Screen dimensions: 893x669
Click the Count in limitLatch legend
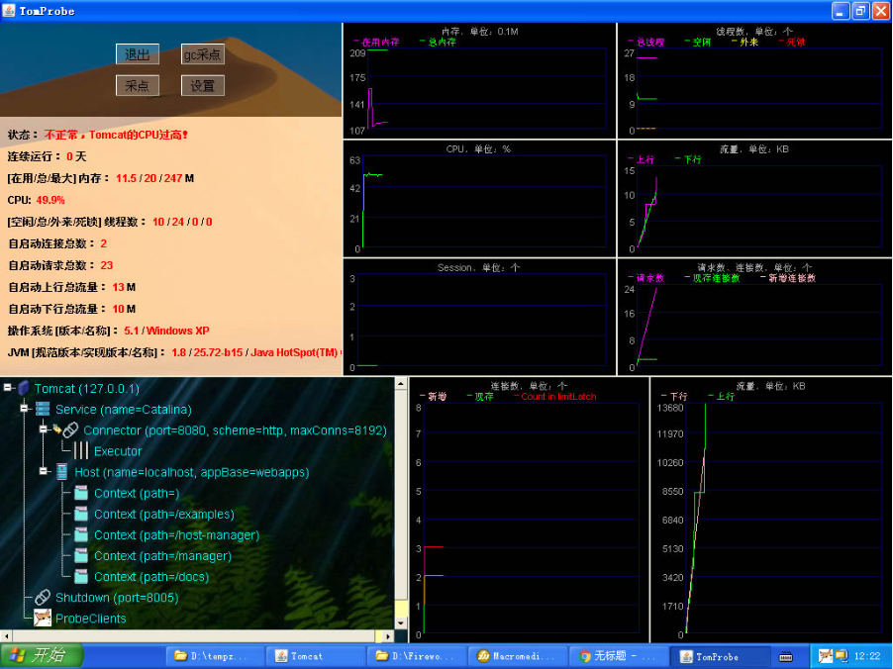click(558, 396)
